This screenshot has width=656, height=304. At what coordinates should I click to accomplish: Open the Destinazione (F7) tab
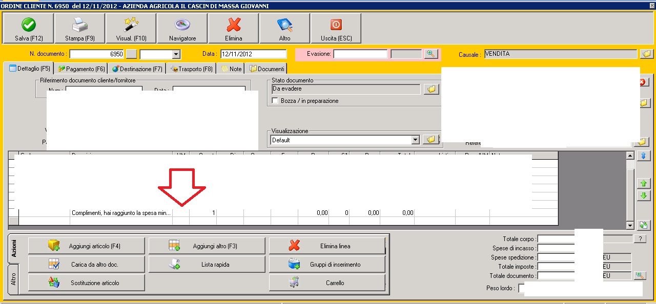pos(136,69)
